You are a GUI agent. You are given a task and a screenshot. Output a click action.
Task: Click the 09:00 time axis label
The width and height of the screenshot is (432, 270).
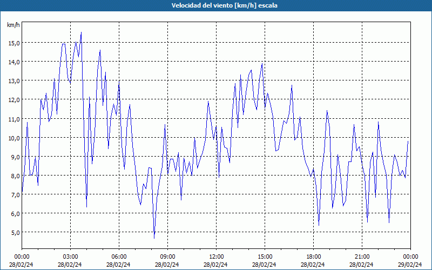[167, 257]
